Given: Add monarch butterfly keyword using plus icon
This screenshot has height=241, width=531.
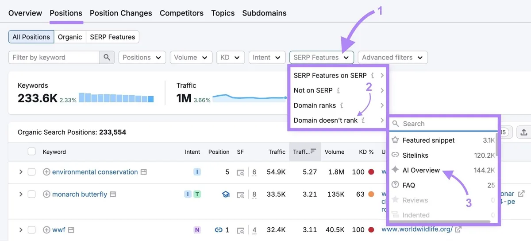Looking at the screenshot, I should [46, 194].
